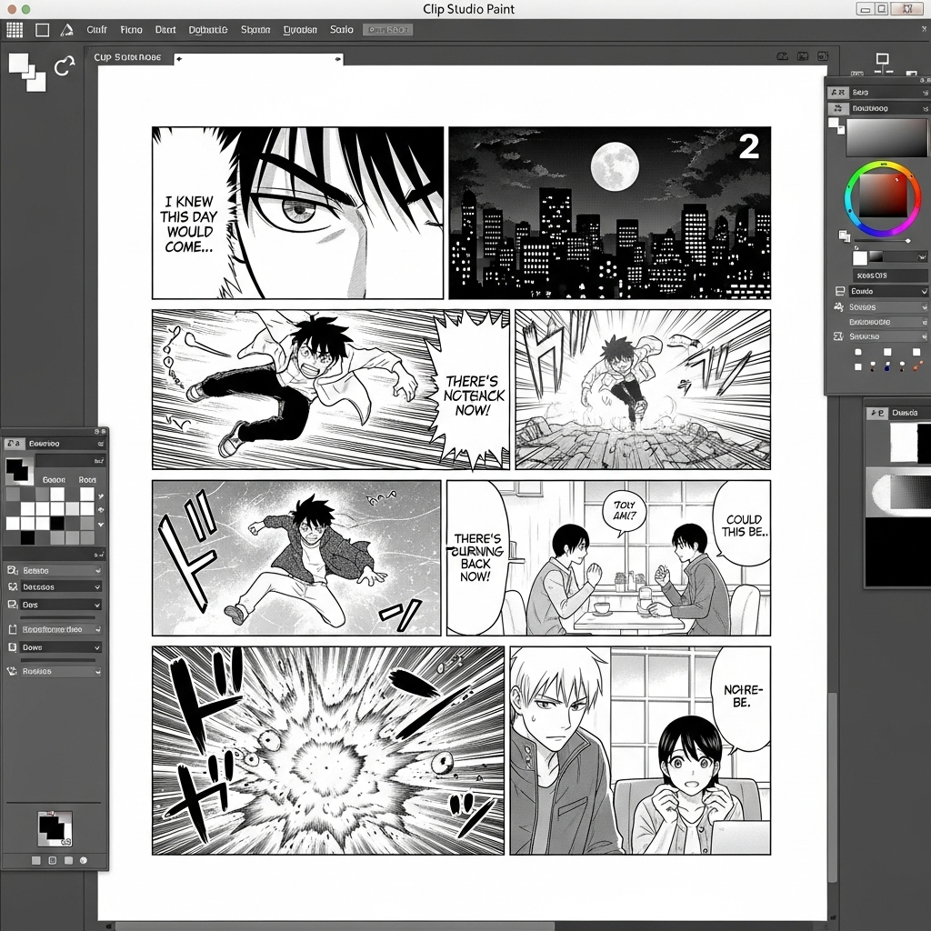
Task: Toggle the first small checkbox below the color wheel
Action: pyautogui.click(x=858, y=351)
